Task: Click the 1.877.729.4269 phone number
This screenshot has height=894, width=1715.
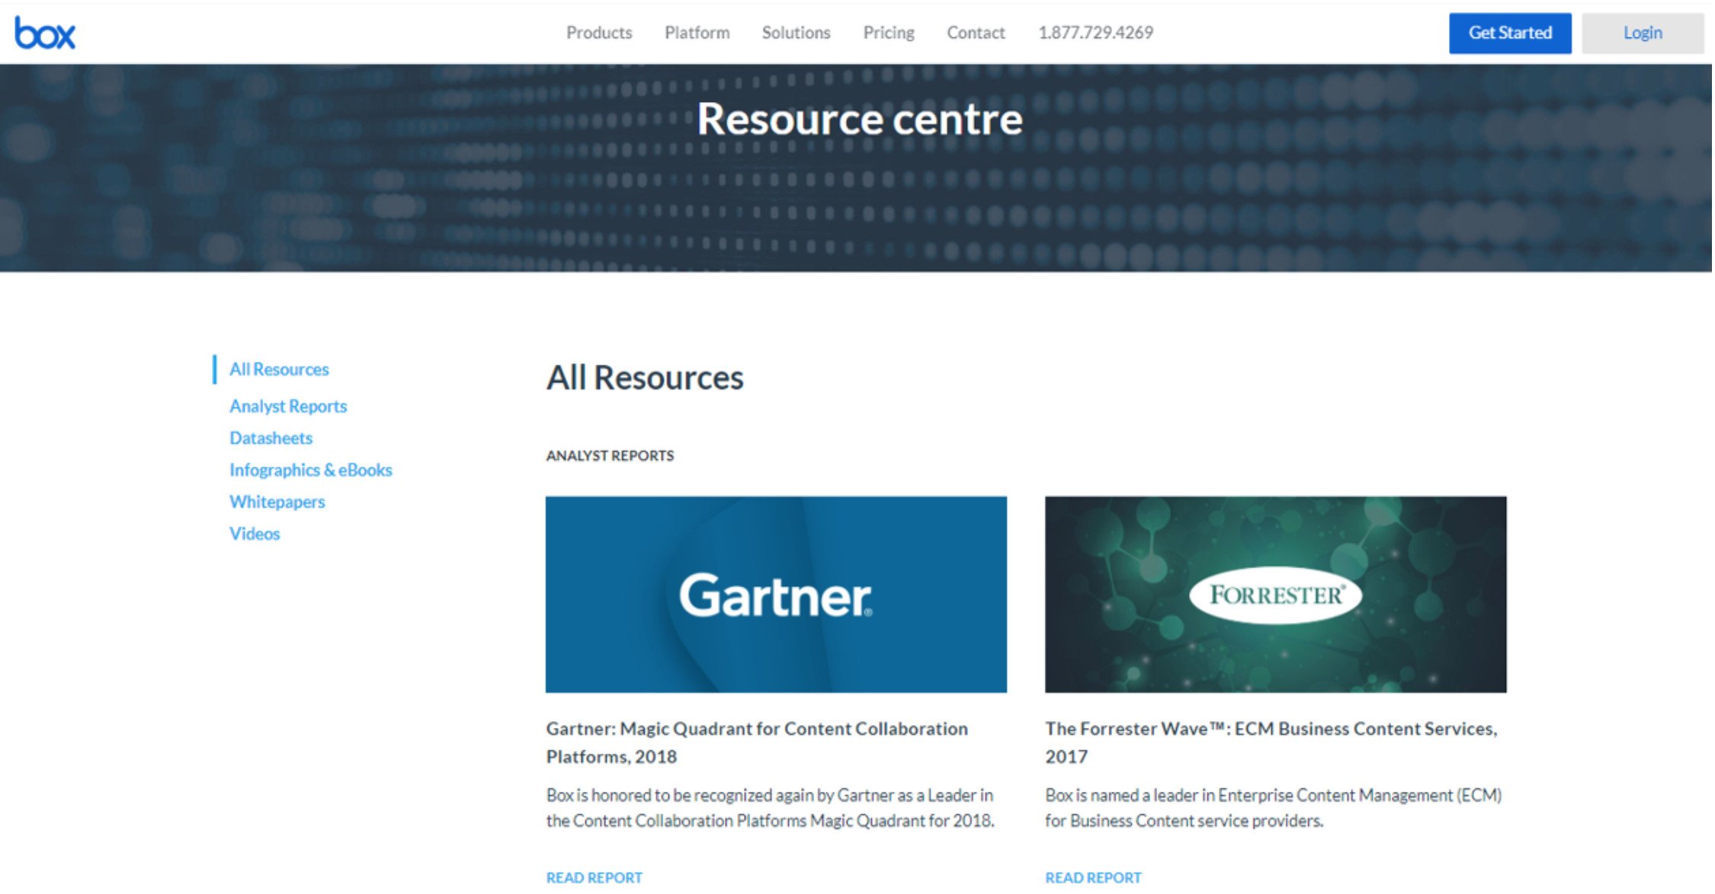Action: pyautogui.click(x=1095, y=33)
